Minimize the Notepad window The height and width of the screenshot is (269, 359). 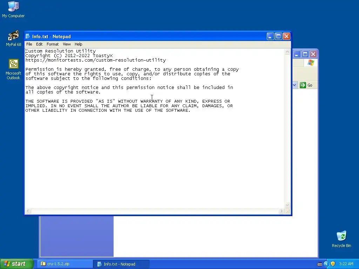(270, 36)
